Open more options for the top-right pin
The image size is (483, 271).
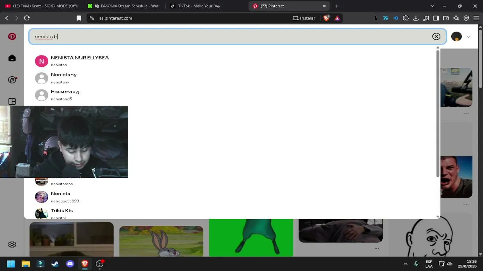click(x=466, y=113)
